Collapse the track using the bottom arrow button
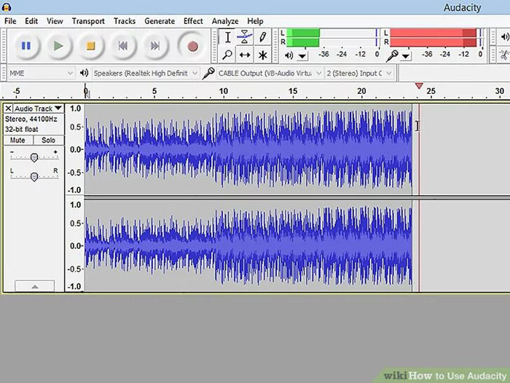 click(34, 287)
